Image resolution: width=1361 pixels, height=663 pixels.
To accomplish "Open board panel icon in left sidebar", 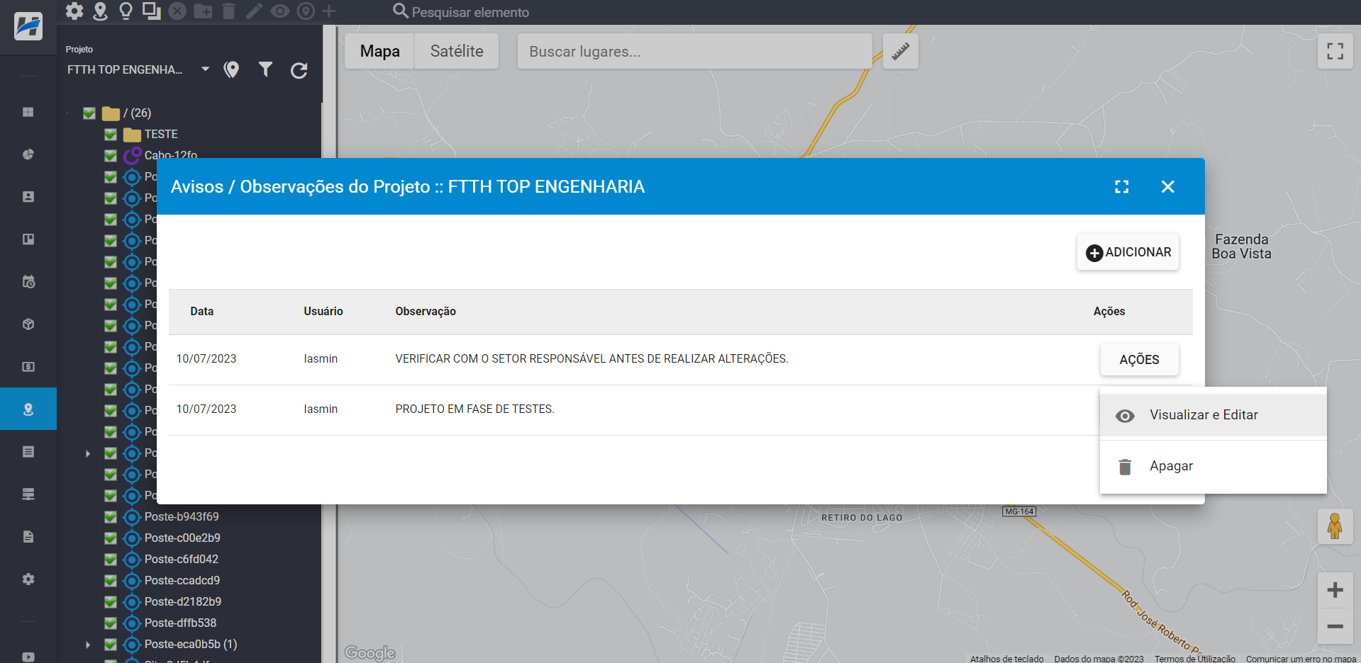I will pyautogui.click(x=28, y=239).
